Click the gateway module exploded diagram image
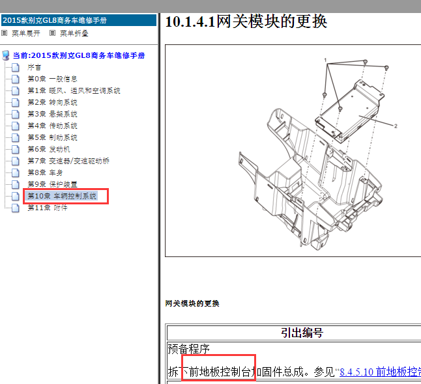The height and width of the screenshot is (384, 421). pyautogui.click(x=293, y=151)
